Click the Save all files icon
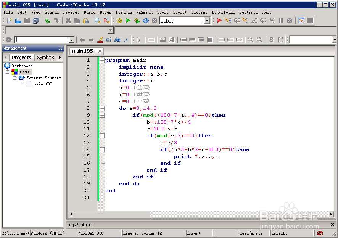This screenshot has width=338, height=238. 36,21
